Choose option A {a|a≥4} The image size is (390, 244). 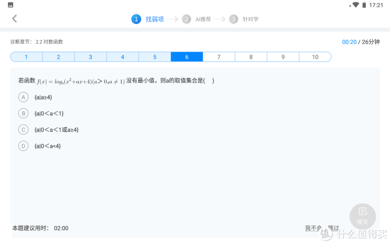(24, 97)
